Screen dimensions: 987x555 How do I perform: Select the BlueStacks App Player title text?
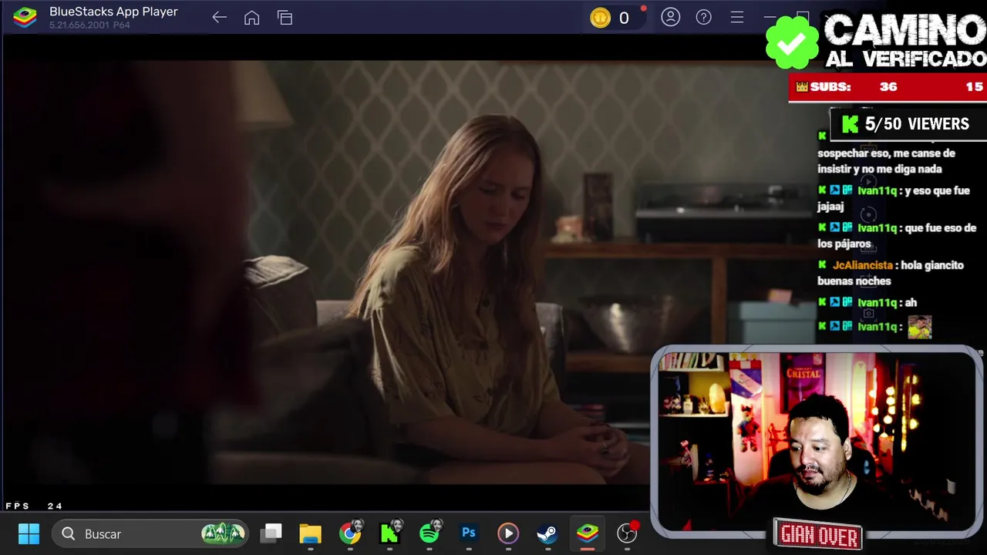(113, 12)
